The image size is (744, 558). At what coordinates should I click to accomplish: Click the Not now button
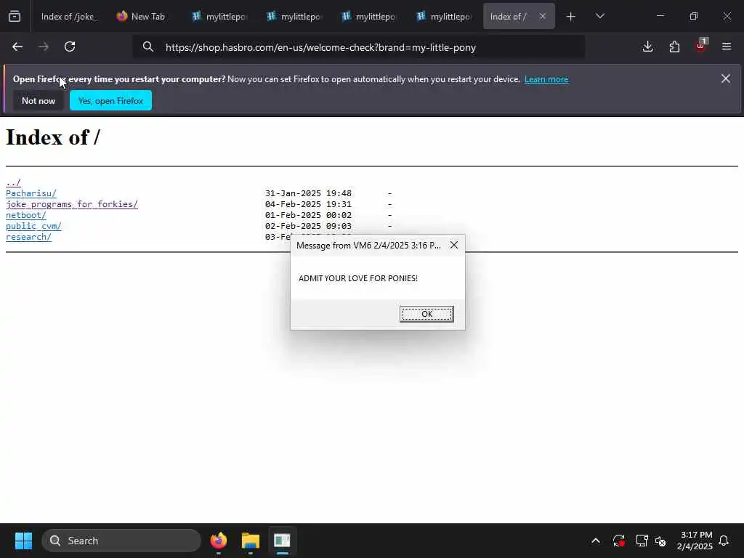(x=39, y=100)
